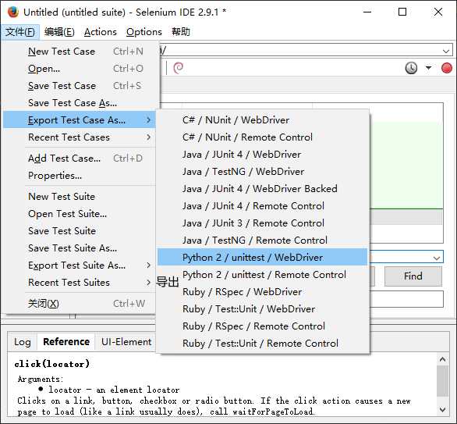Click the Find button
The height and width of the screenshot is (424, 457).
click(x=413, y=276)
